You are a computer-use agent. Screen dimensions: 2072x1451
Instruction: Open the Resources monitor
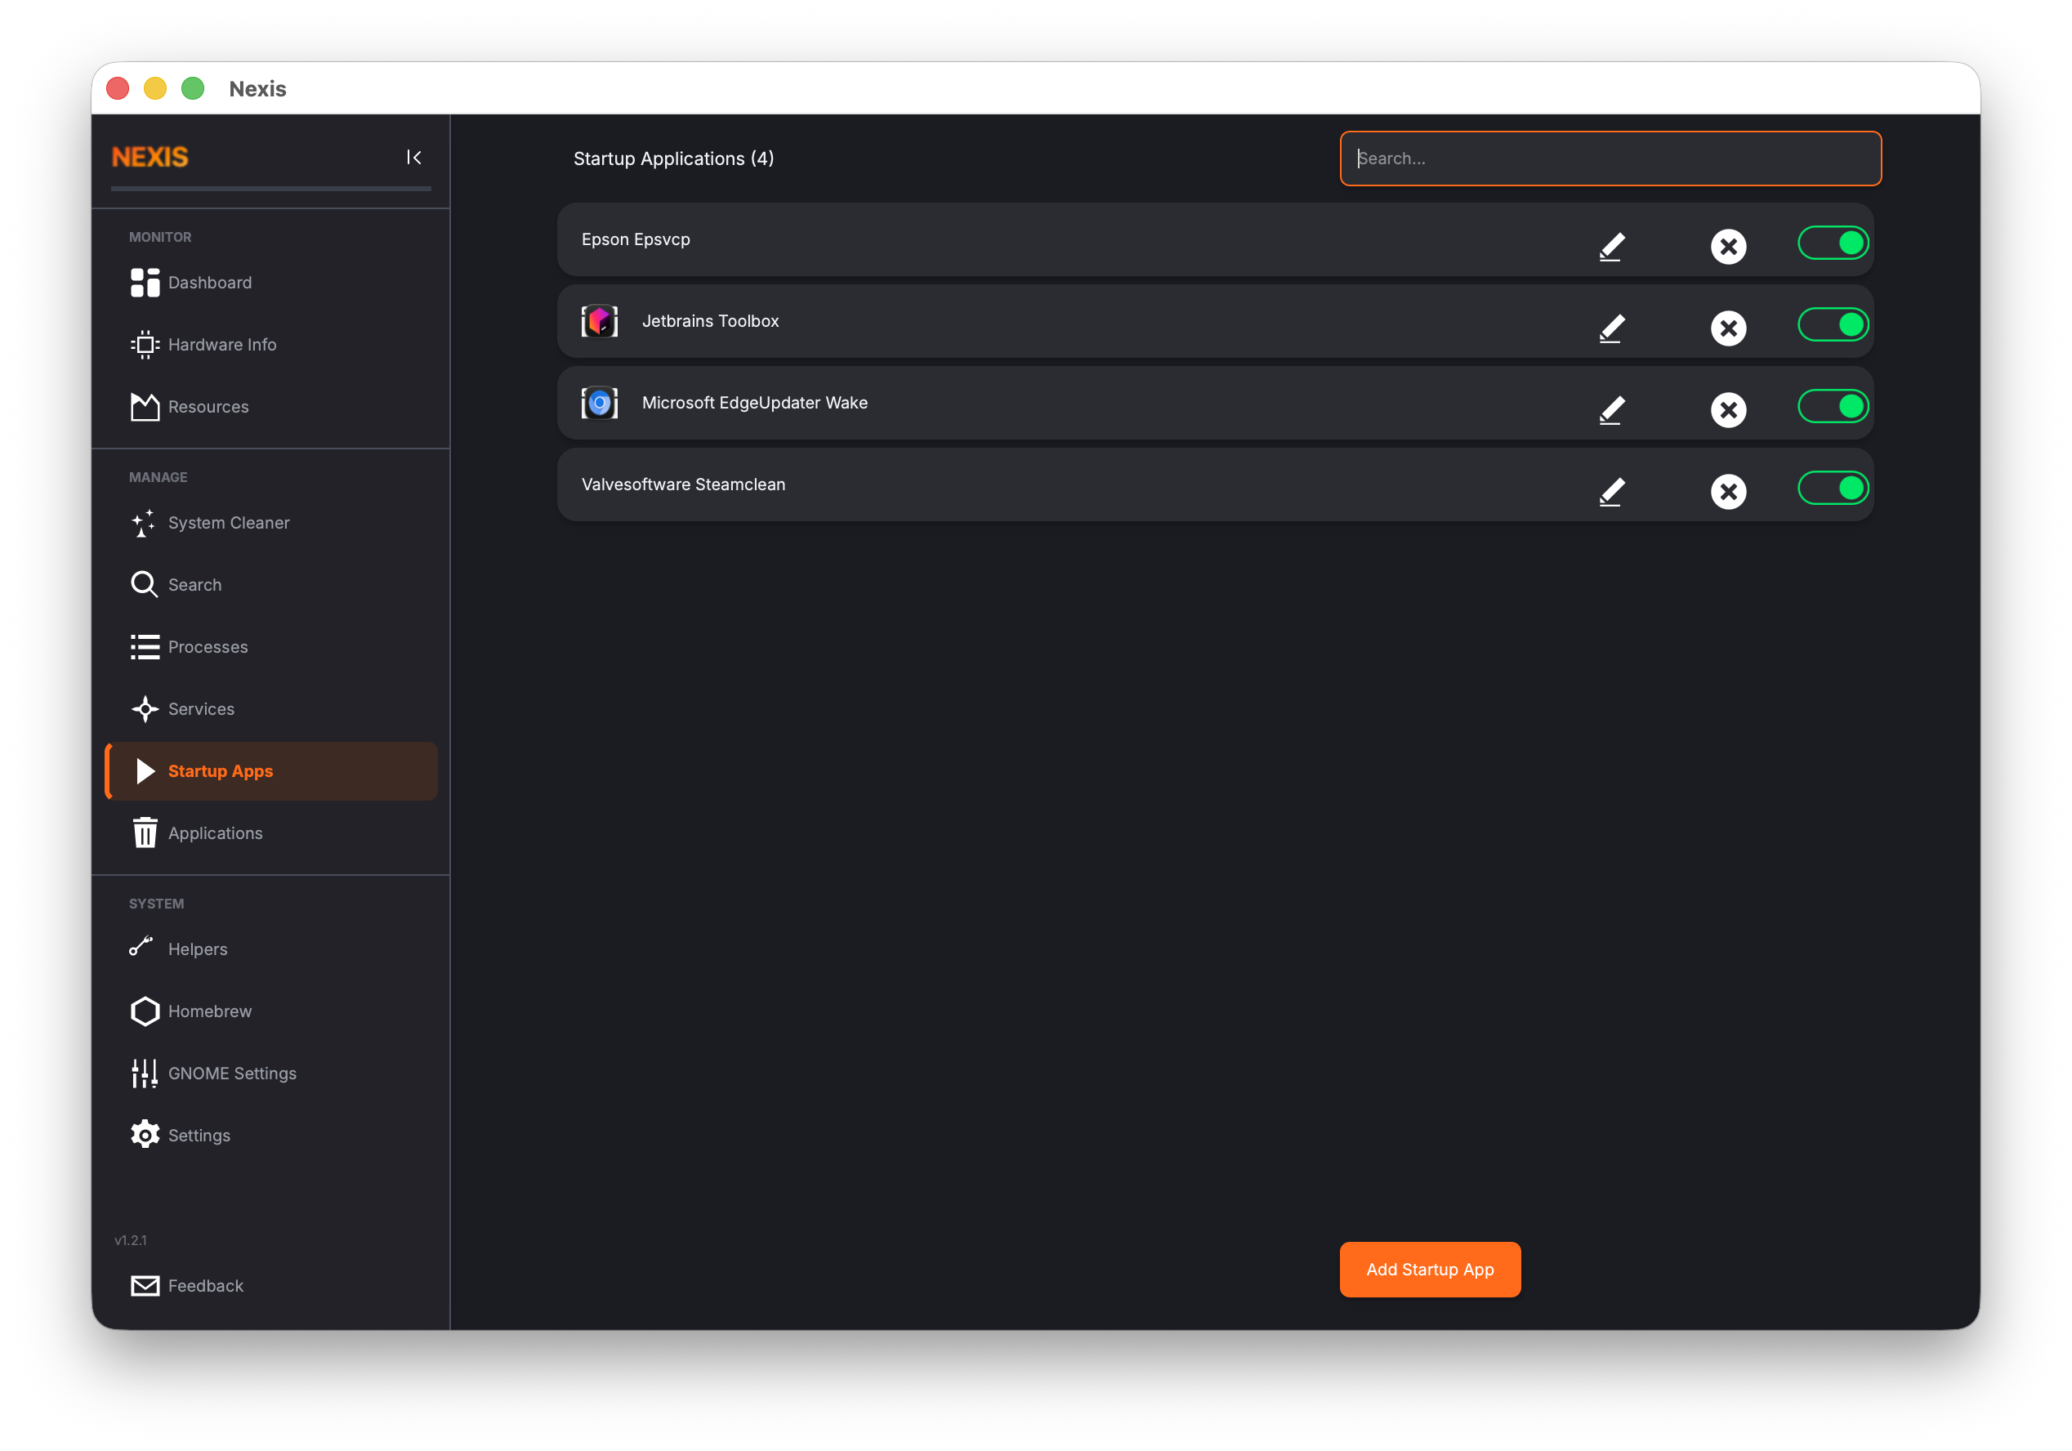[x=208, y=406]
